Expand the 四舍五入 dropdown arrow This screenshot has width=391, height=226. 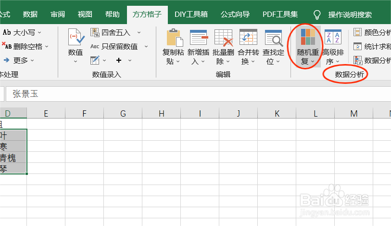pyautogui.click(x=139, y=32)
